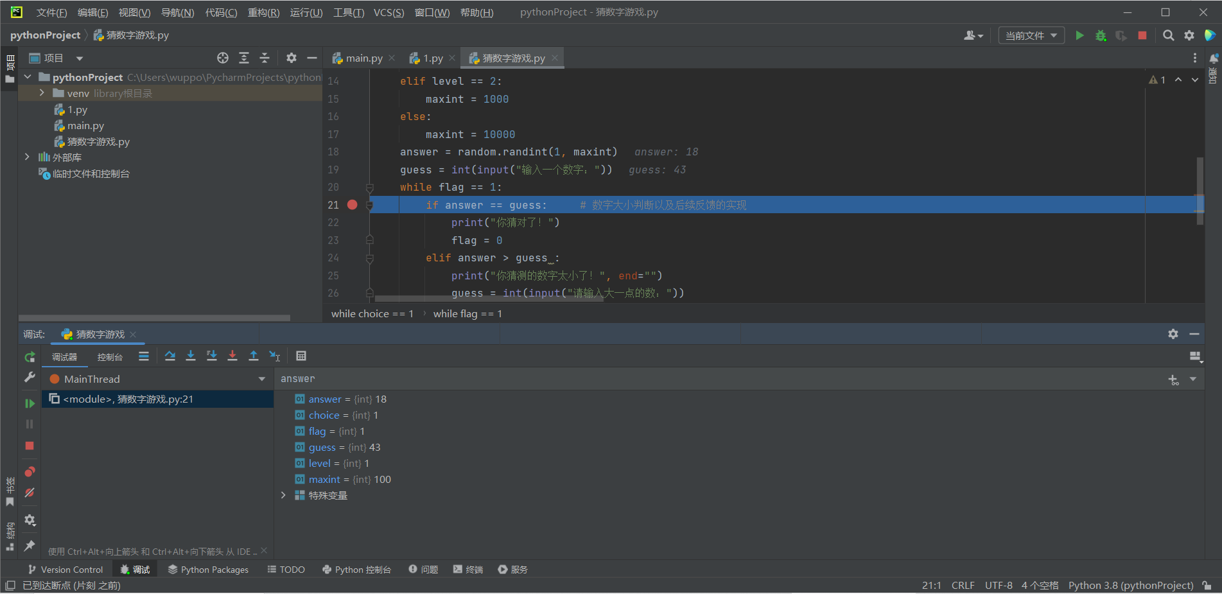Add new watch with plus icon
This screenshot has width=1222, height=594.
(x=1173, y=380)
